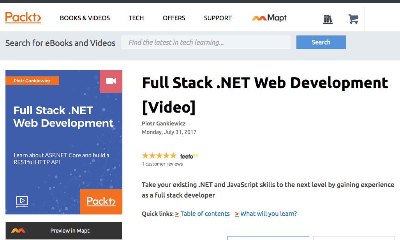
Task: Click the 1 customer reviews text
Action: point(162,164)
